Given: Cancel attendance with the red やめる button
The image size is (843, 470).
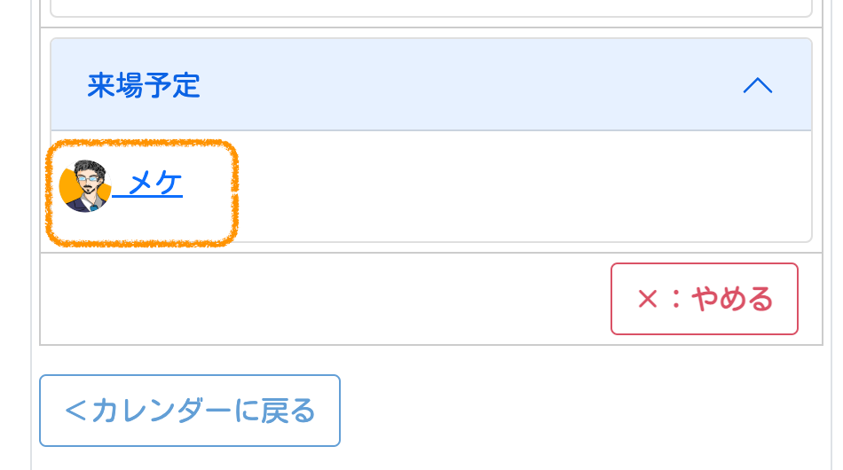Looking at the screenshot, I should pyautogui.click(x=705, y=299).
